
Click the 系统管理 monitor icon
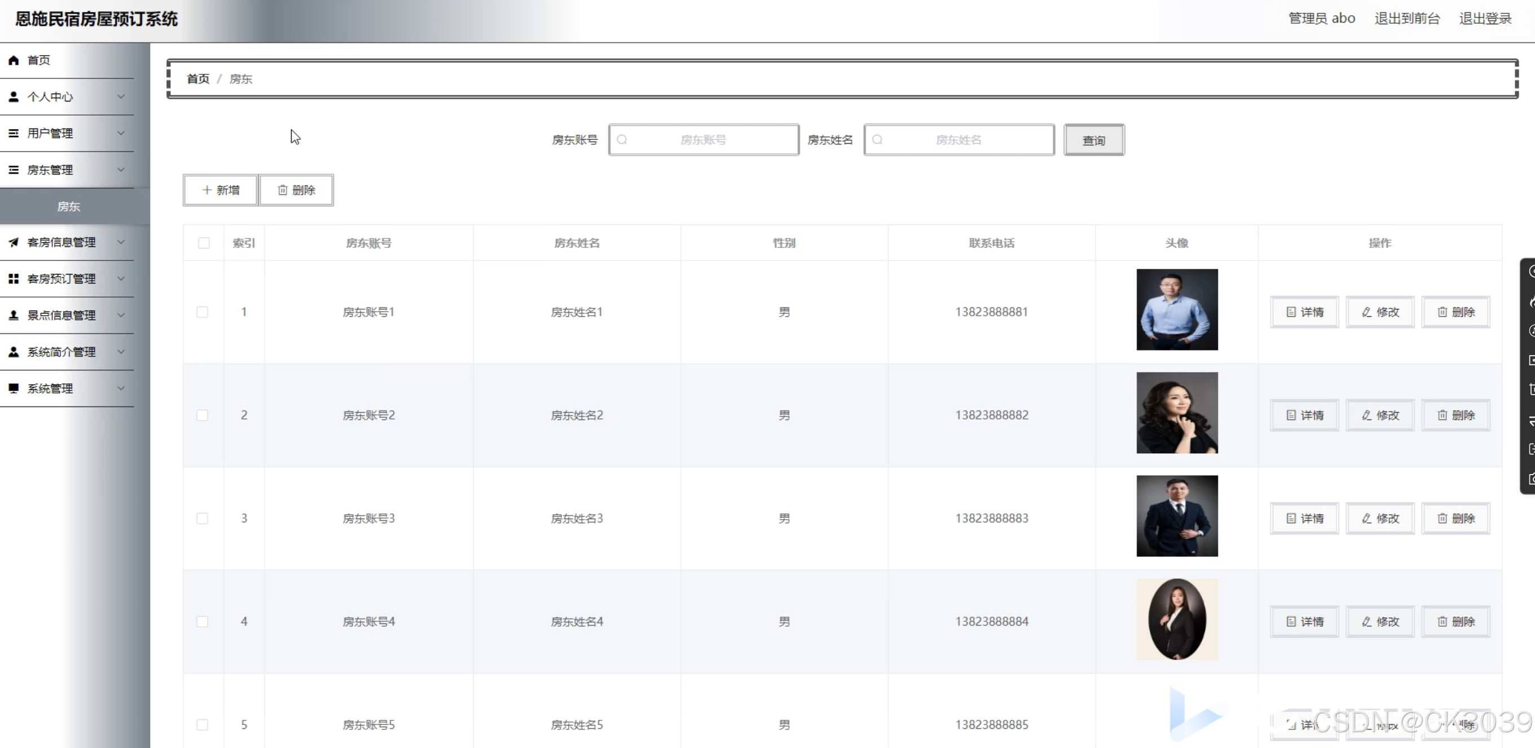14,388
